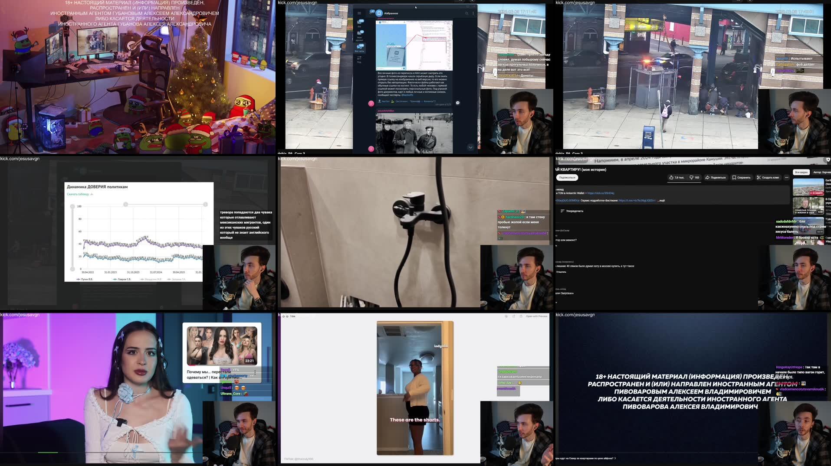Click the search icon in Избранное chat
This screenshot has width=831, height=466.
point(467,13)
